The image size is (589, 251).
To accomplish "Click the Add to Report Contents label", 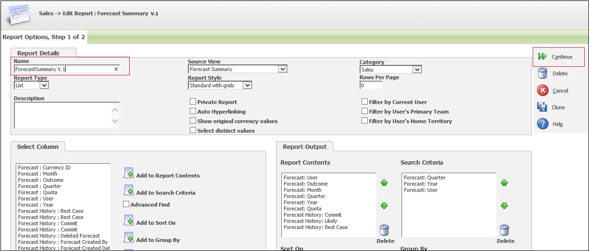I will pyautogui.click(x=168, y=176).
